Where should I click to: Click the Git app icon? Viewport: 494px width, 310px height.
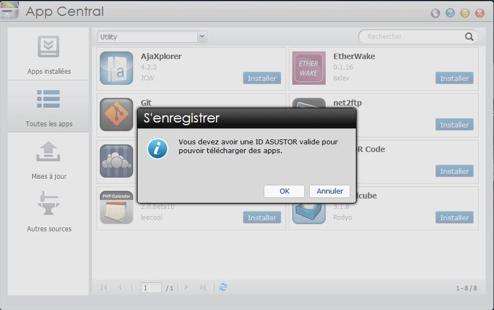[117, 115]
